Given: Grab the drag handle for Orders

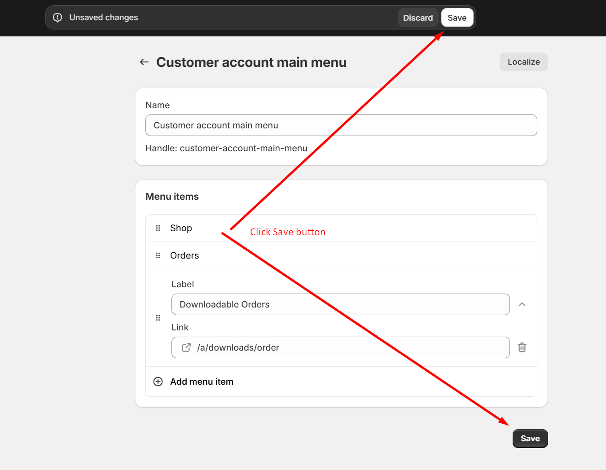Looking at the screenshot, I should (158, 255).
